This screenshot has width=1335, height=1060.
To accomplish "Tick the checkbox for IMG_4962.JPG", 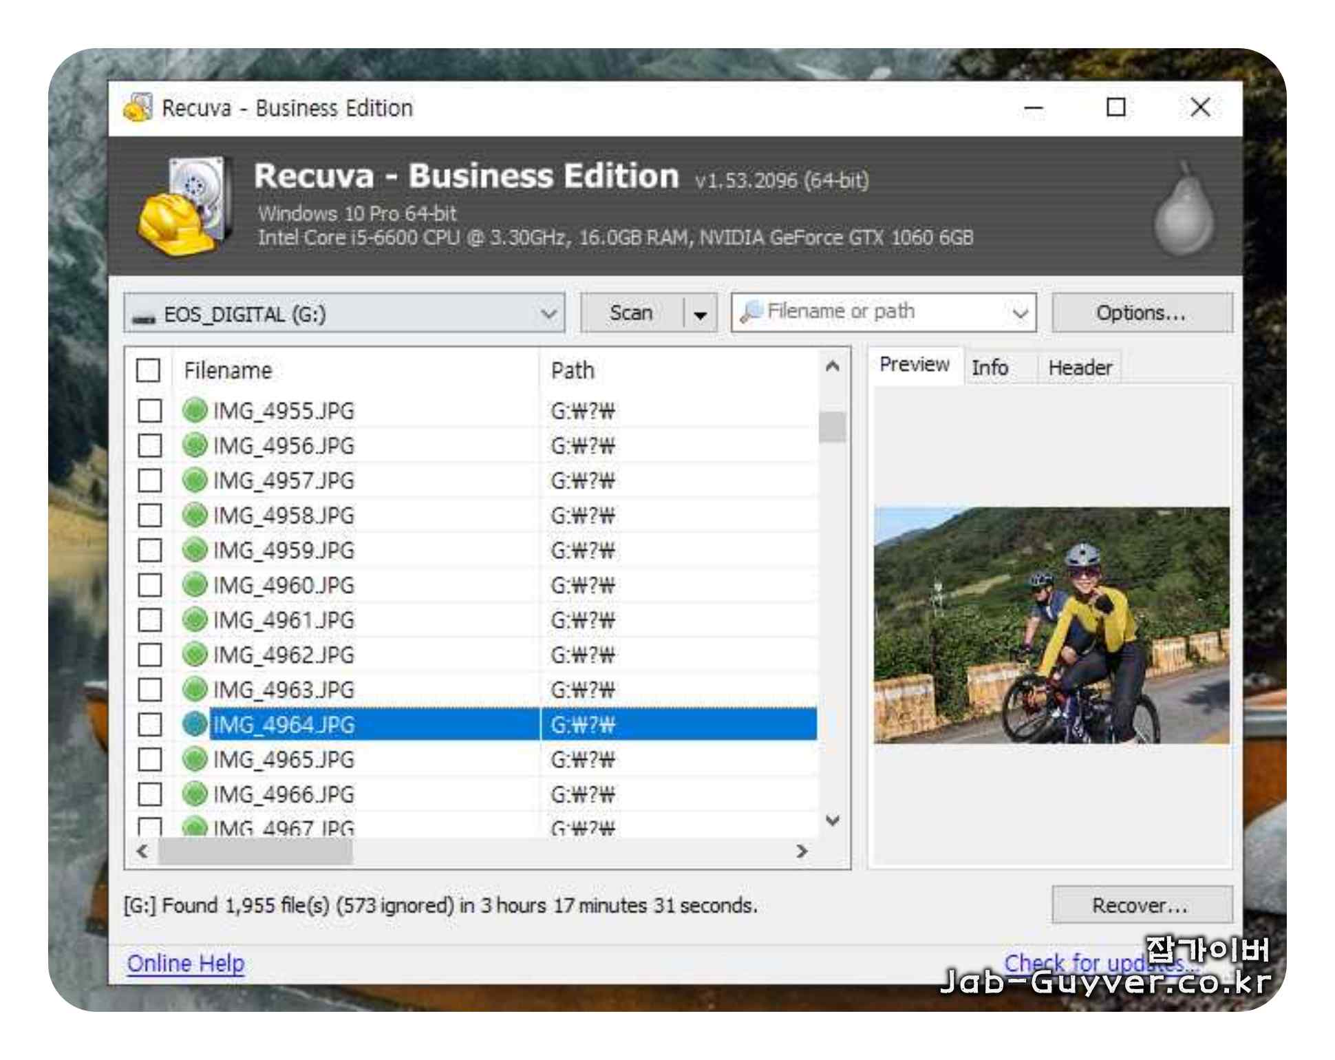I will coord(150,655).
